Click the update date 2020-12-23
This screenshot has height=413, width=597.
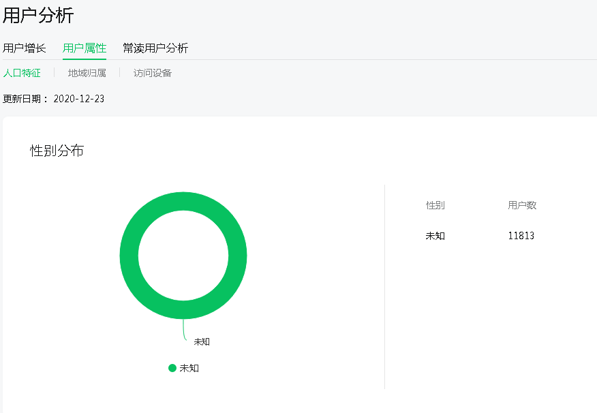tap(79, 99)
